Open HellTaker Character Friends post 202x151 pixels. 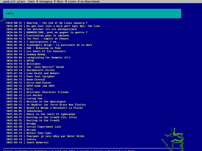tap(48, 92)
